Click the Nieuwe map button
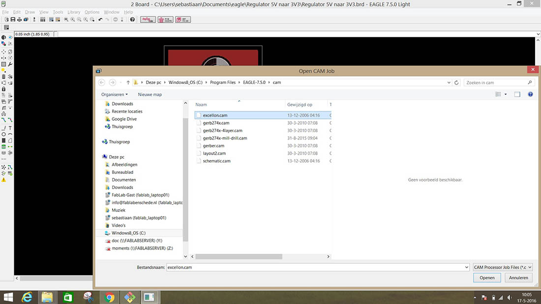This screenshot has height=304, width=541. tap(150, 94)
